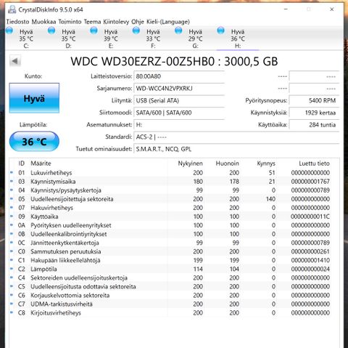
Task: Select the C: drive status orb
Action: click(x=9, y=31)
